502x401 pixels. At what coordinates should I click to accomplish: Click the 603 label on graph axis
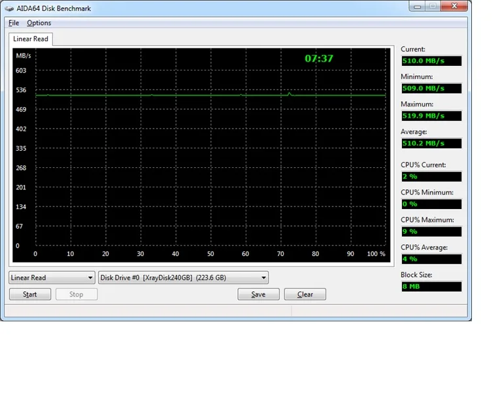pyautogui.click(x=21, y=71)
